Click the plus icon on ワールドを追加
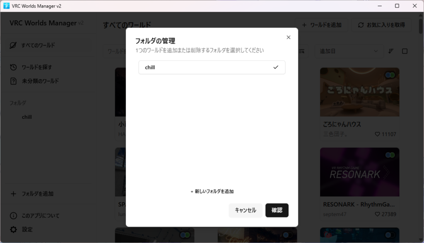Viewport: 424px width, 243px height. 304,25
